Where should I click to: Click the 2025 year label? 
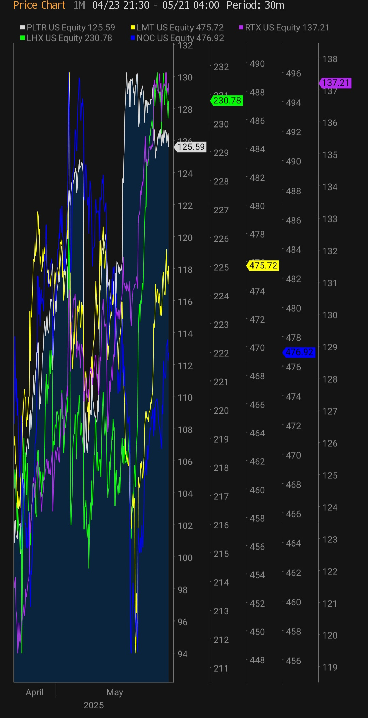tap(94, 705)
